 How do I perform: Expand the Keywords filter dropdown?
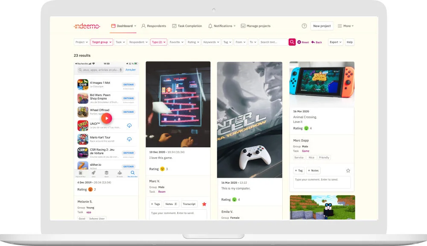tap(211, 42)
